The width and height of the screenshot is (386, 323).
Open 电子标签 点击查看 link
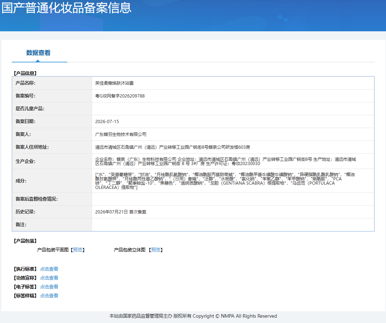coord(49,287)
